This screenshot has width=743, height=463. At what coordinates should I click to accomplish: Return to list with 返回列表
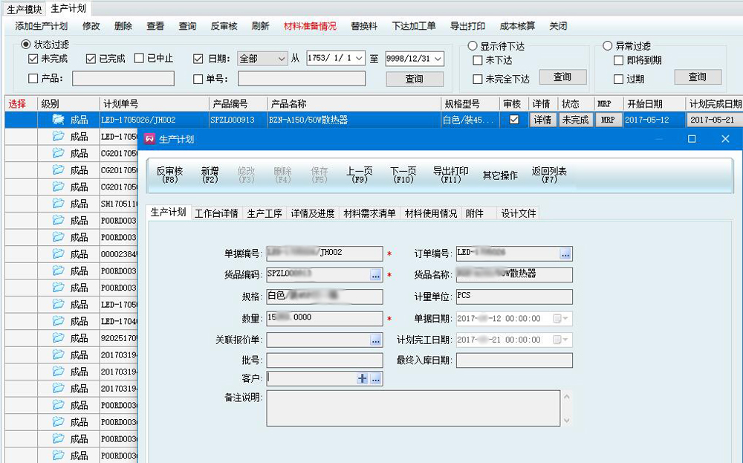pyautogui.click(x=549, y=175)
